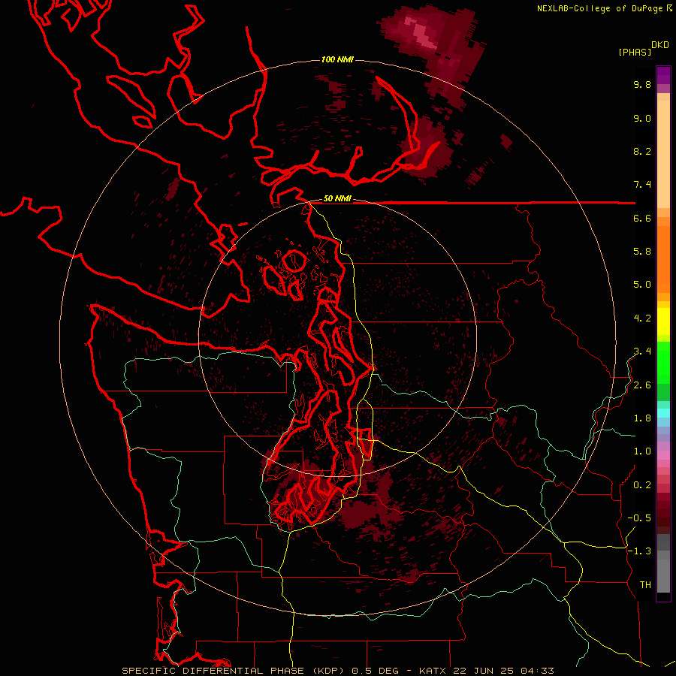
Task: Select the 1.0 legend value
Action: pyautogui.click(x=642, y=451)
